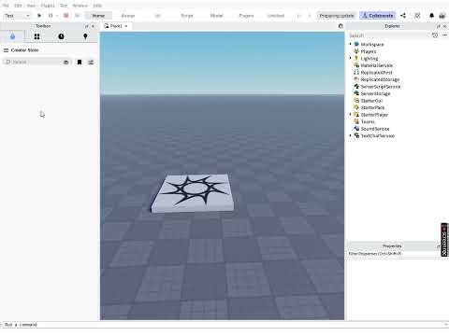Viewport: 449px width, 336px height.
Task: Click the icon left of the bell
Action: (417, 16)
